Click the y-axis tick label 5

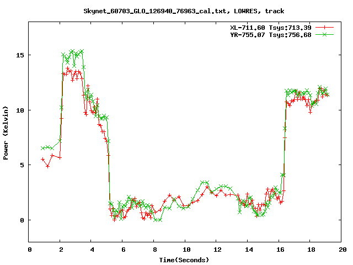(22, 165)
